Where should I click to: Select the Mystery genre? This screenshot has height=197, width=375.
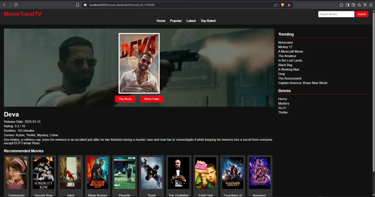284,103
